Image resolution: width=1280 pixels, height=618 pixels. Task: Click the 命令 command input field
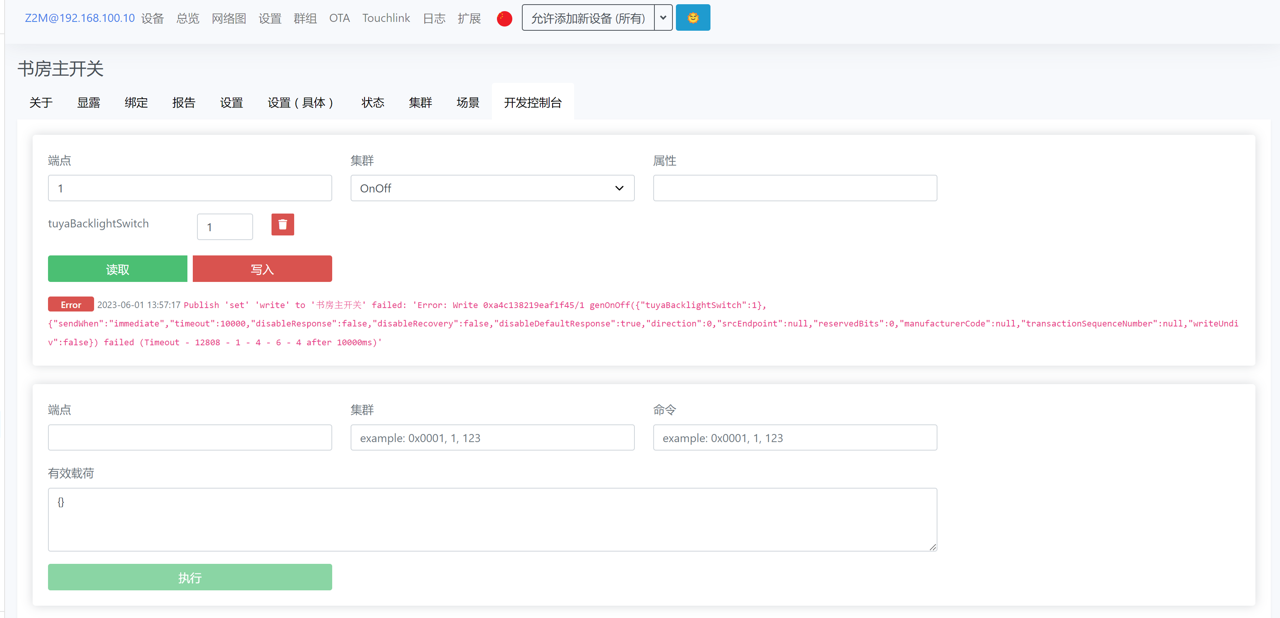pos(795,437)
